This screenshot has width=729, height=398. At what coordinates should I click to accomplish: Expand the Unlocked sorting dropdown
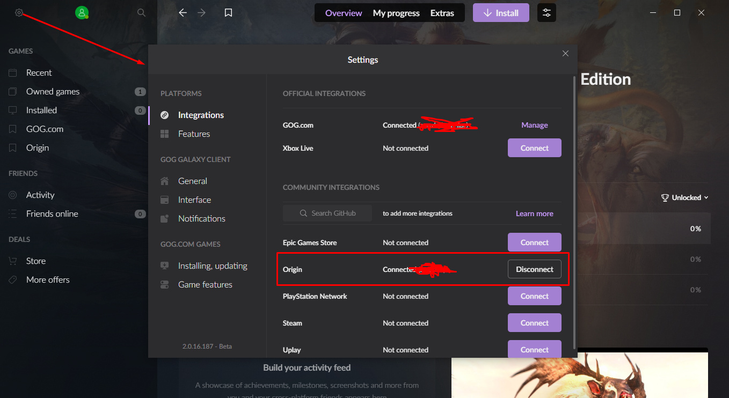(685, 197)
